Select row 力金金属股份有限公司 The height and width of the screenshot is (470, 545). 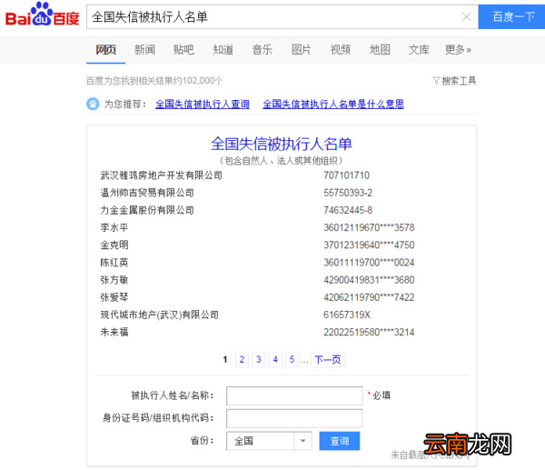click(147, 210)
